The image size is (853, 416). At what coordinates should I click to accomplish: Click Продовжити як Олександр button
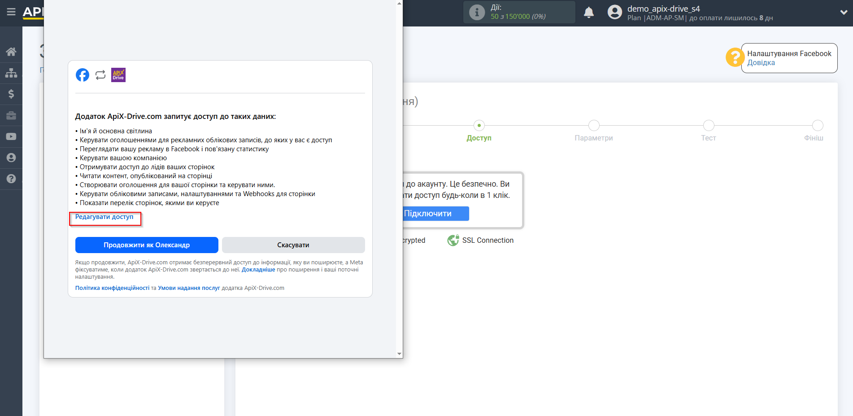[x=147, y=245]
